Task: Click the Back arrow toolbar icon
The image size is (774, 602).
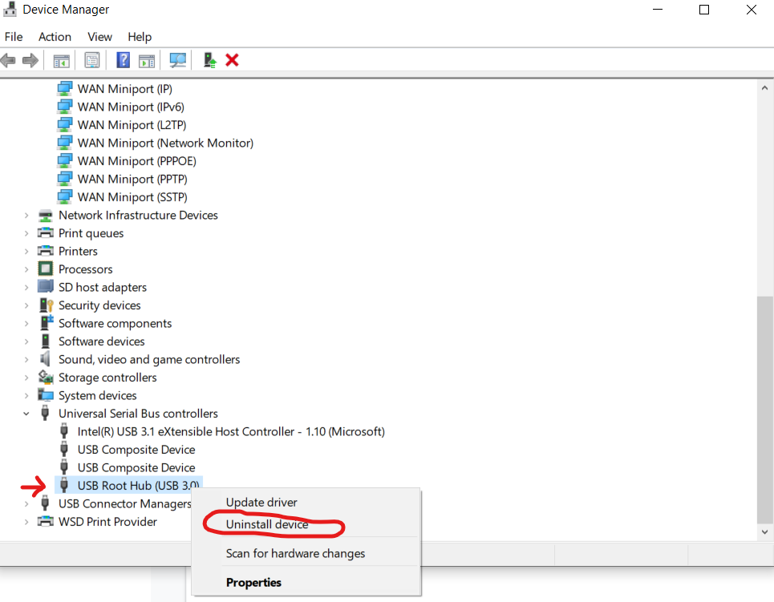Action: click(x=8, y=61)
